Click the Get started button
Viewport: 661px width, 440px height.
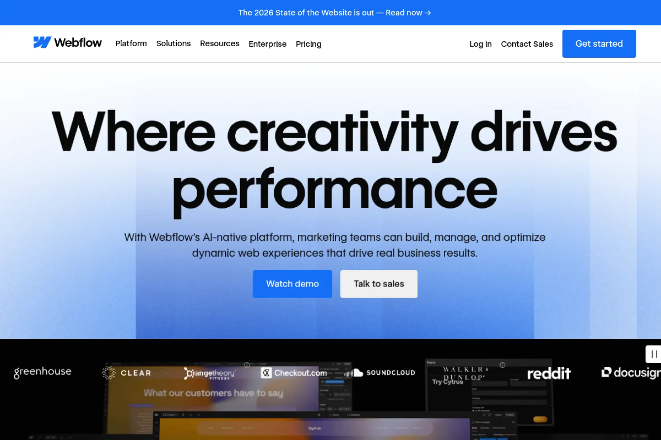[x=599, y=43]
